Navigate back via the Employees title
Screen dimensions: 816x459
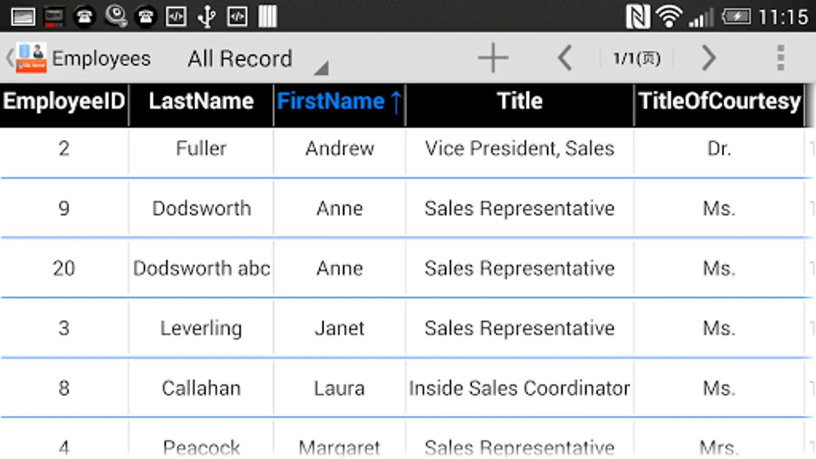[101, 59]
